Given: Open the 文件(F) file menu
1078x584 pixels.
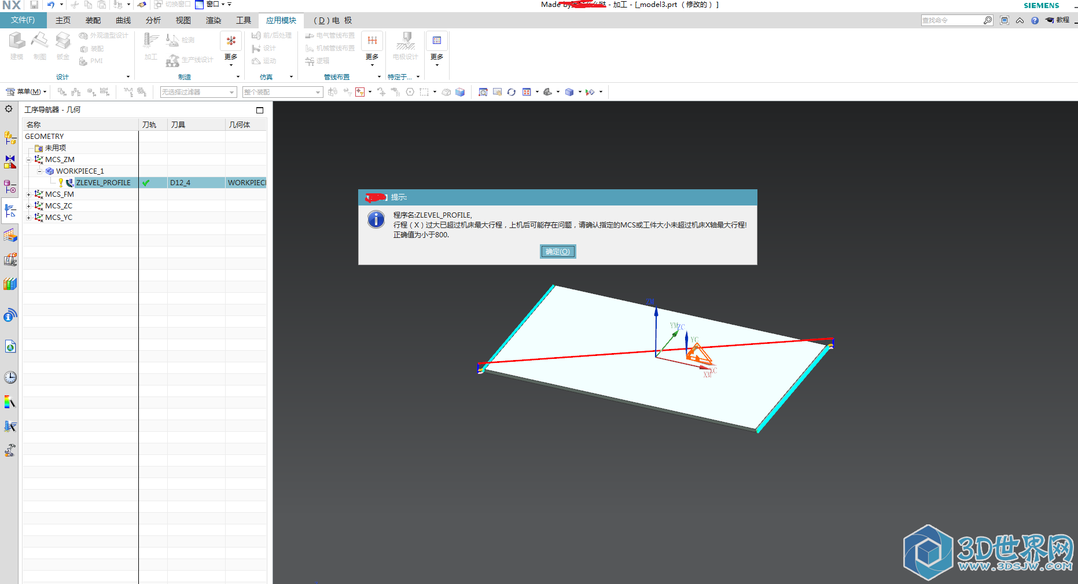Looking at the screenshot, I should click(23, 20).
